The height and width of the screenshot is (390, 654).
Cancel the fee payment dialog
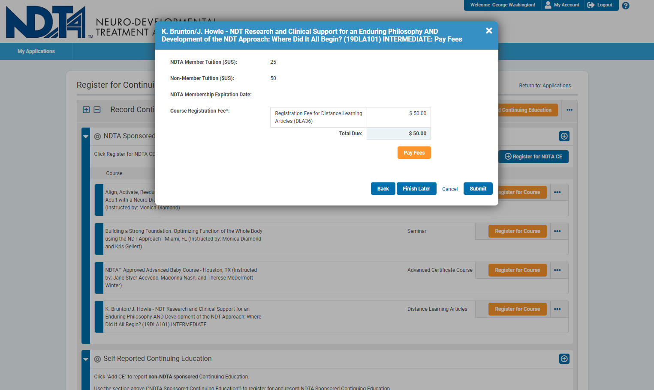450,189
